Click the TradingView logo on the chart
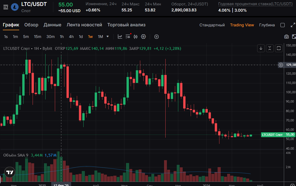The width and height of the screenshot is (296, 186). pyautogui.click(x=10, y=173)
